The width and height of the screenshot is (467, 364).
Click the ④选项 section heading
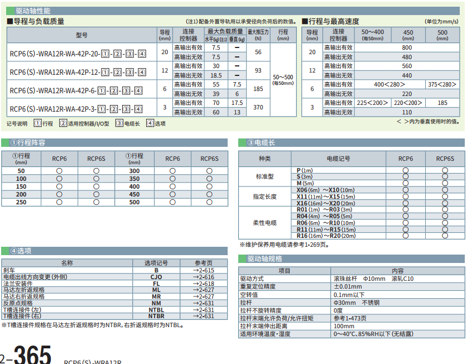click(x=21, y=251)
